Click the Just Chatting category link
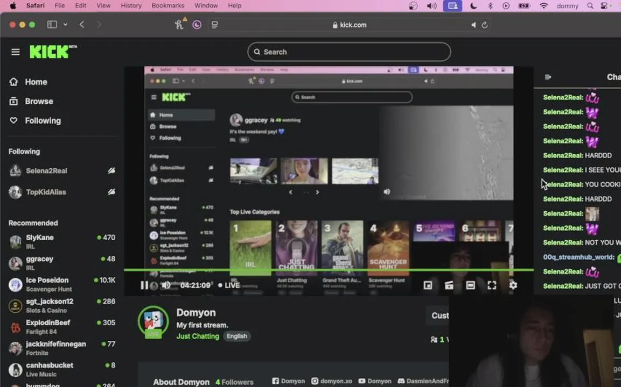621x387 pixels. [198, 336]
